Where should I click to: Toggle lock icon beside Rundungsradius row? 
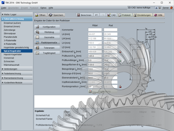[x=120, y=86]
